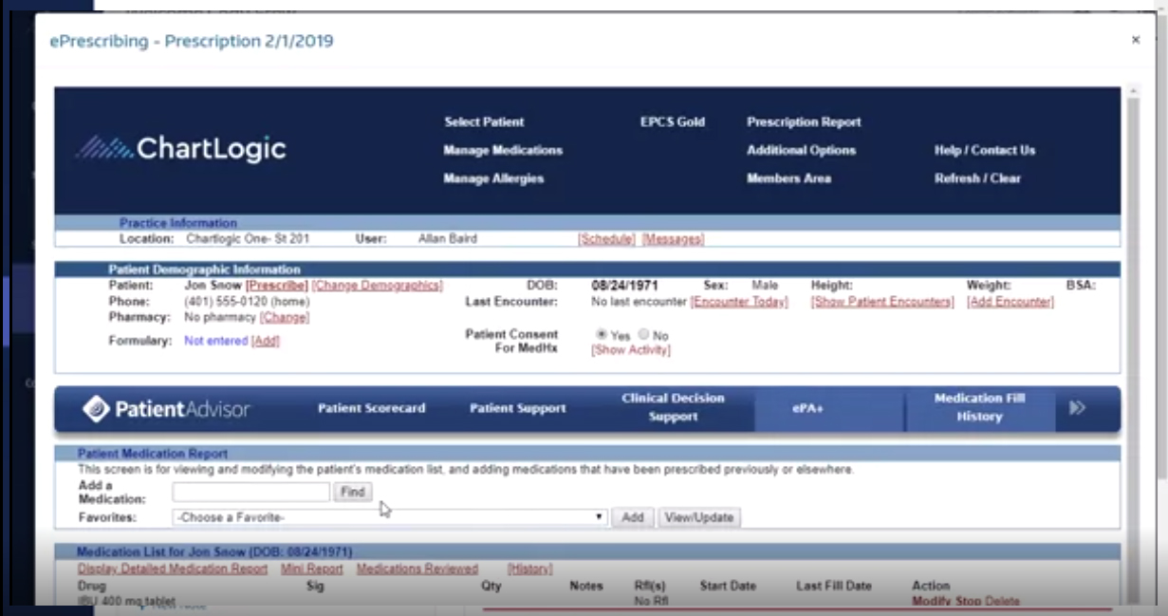
Task: Click the Not entered formulary text
Action: pyautogui.click(x=215, y=341)
